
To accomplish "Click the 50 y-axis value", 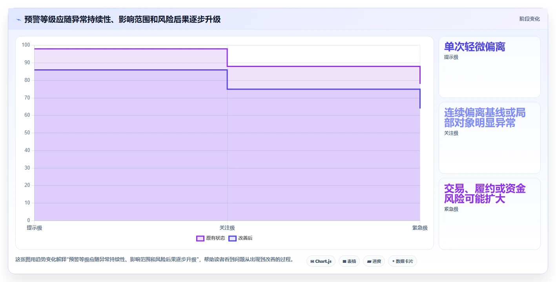I will (27, 133).
